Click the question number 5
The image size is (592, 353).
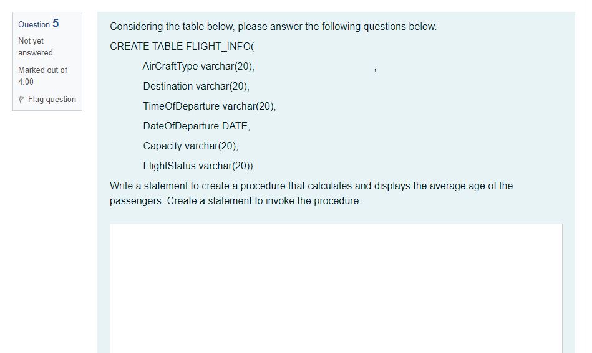click(56, 24)
